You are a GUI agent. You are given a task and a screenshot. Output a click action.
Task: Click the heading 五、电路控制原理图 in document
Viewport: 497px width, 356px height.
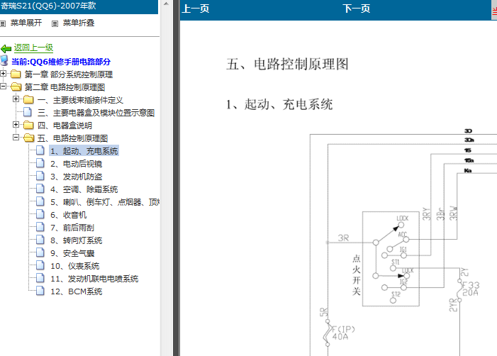287,64
